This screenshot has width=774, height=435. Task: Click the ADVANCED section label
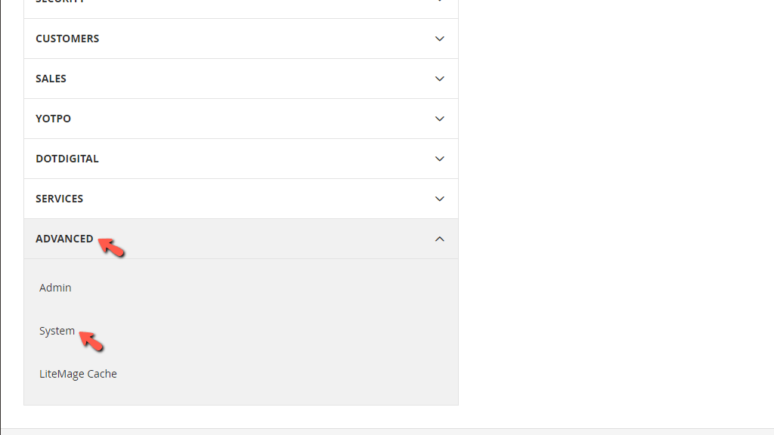pos(65,239)
